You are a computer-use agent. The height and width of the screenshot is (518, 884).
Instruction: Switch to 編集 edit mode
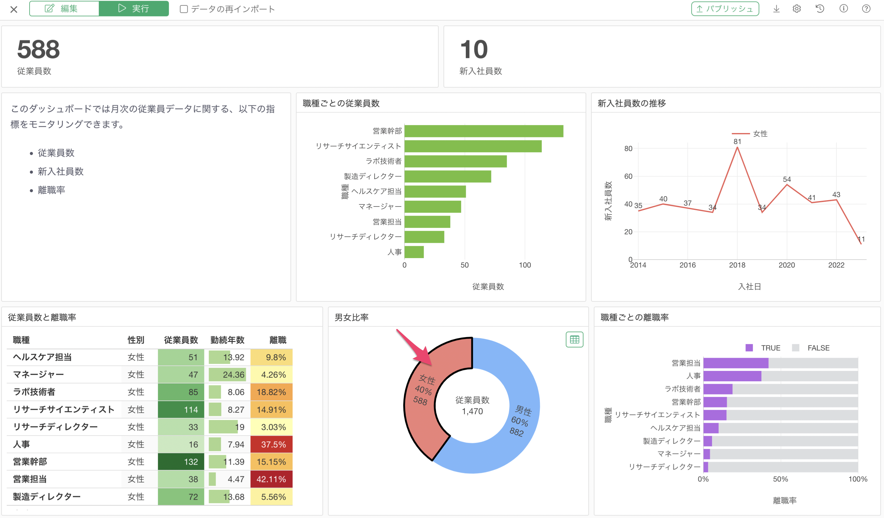pos(64,9)
